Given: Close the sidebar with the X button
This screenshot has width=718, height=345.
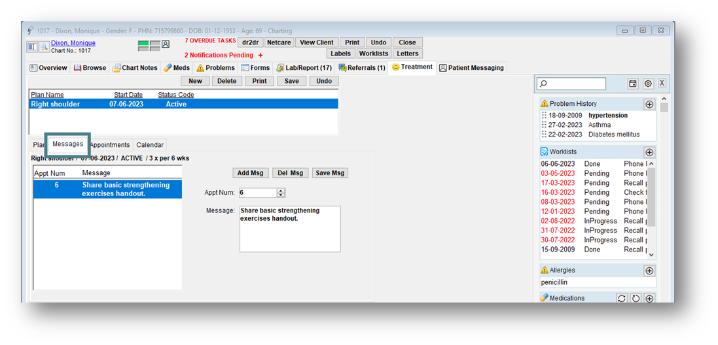Looking at the screenshot, I should tap(662, 83).
